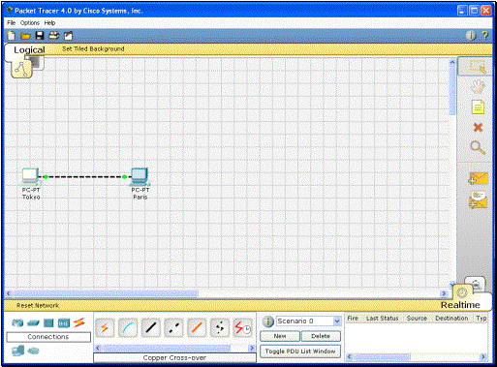Select the Hubs device category
497x367 pixels.
pyautogui.click(x=48, y=322)
